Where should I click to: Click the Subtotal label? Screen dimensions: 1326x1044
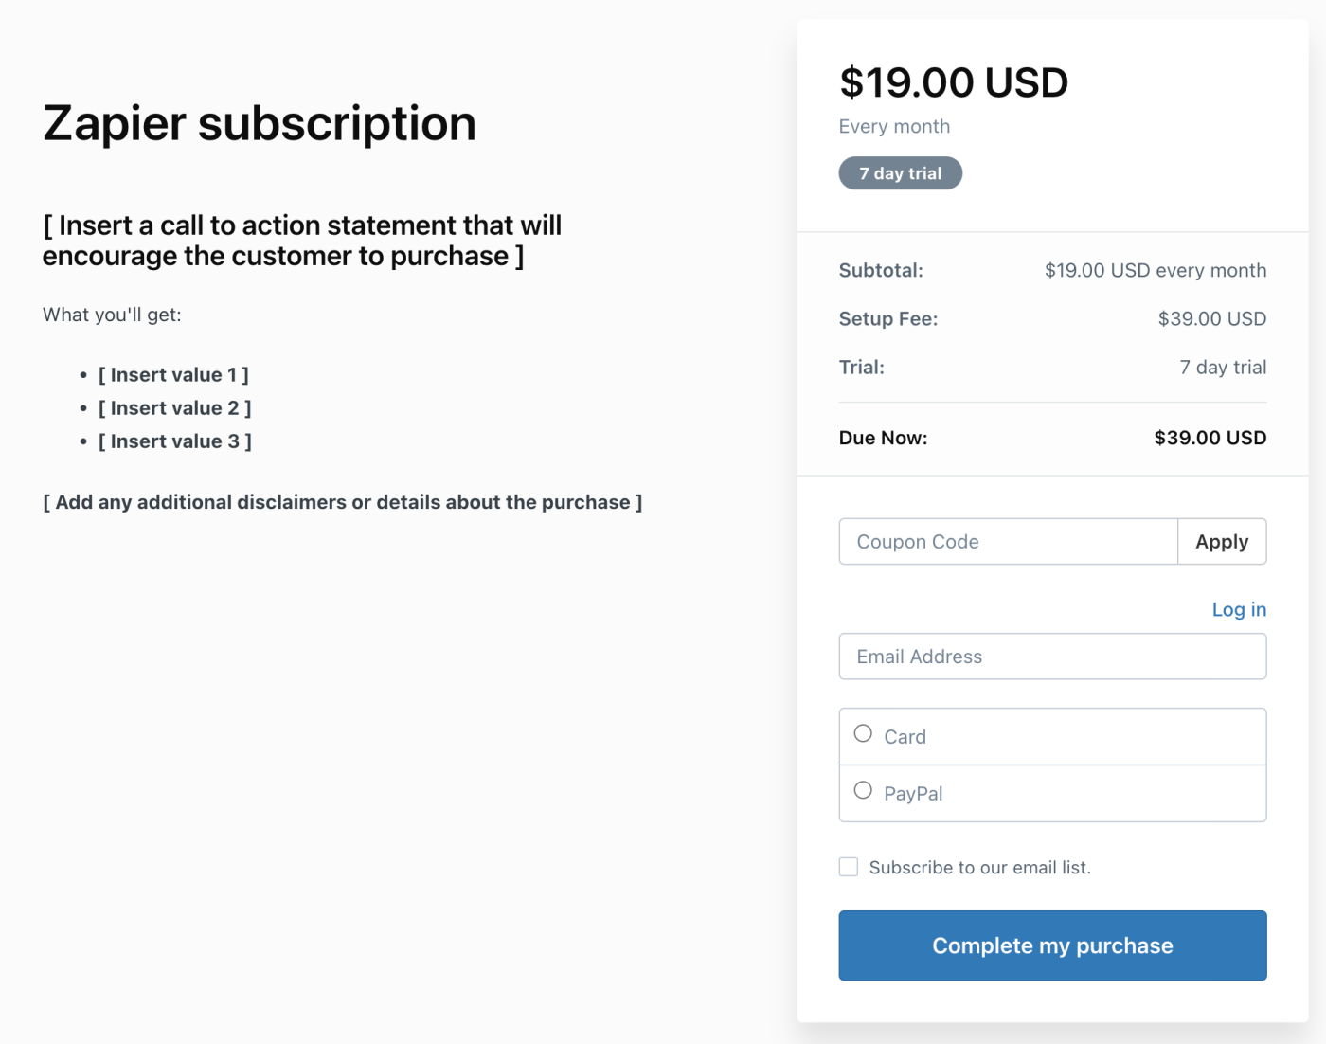click(881, 271)
